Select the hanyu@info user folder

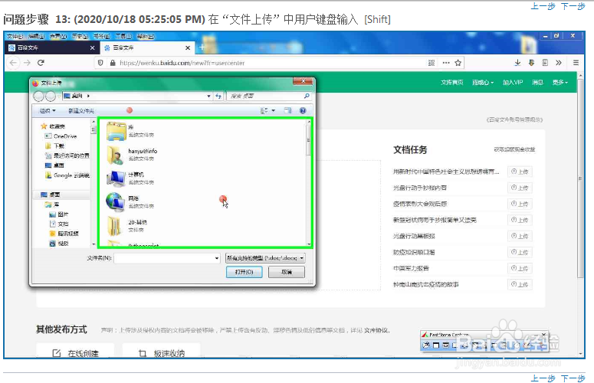click(x=132, y=155)
